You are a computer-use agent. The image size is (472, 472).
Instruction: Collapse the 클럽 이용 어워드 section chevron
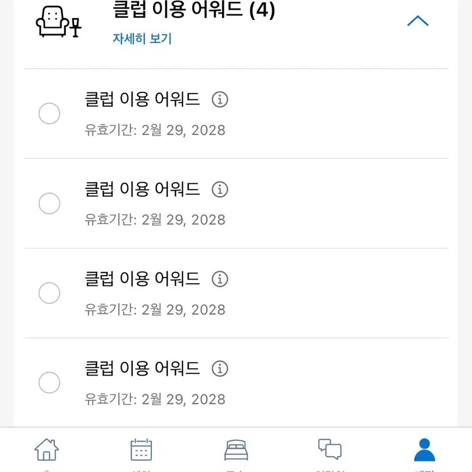(418, 22)
